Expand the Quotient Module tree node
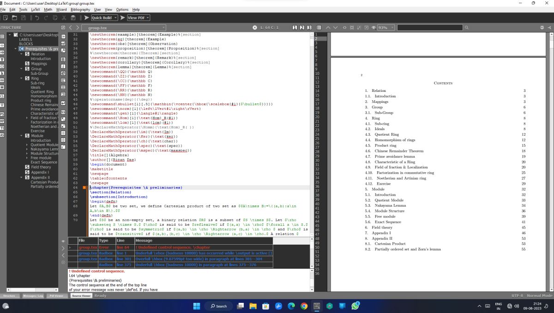 (x=28, y=144)
